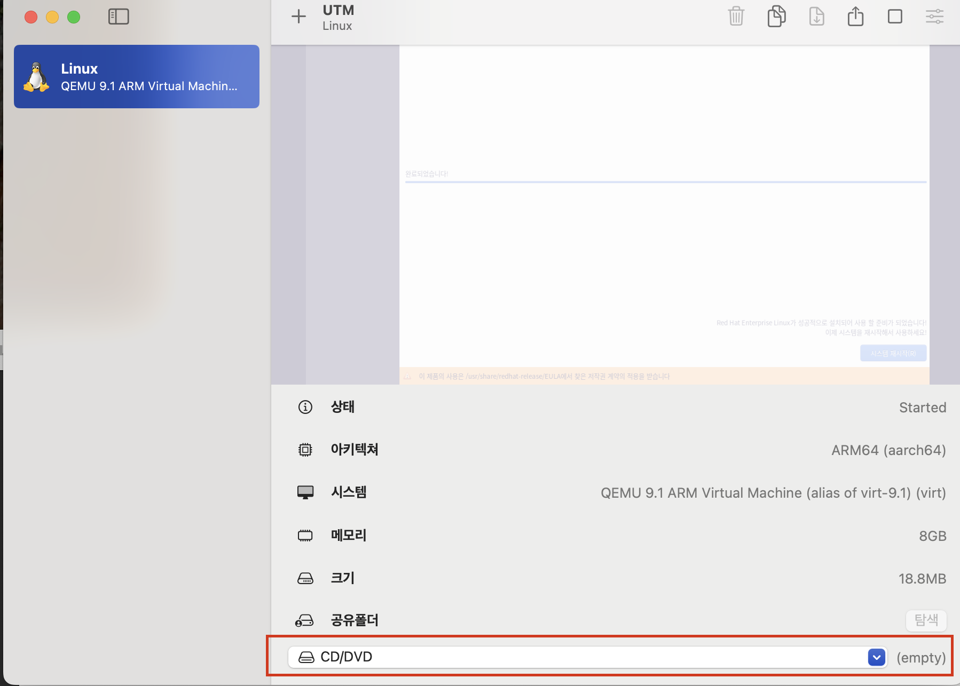
Task: Delete the VM with the trash icon
Action: coord(736,16)
